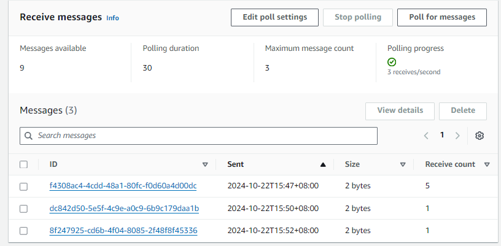Tick the checkbox for message dc842d50

23,209
